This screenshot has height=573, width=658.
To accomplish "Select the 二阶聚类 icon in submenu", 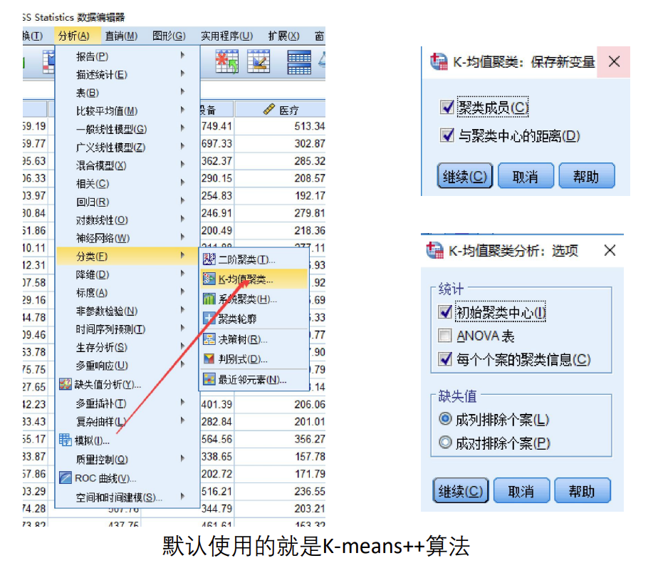I will click(x=209, y=259).
